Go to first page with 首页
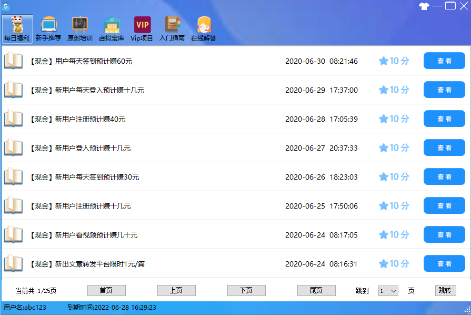Viewport: 471px width, 315px height. [106, 290]
